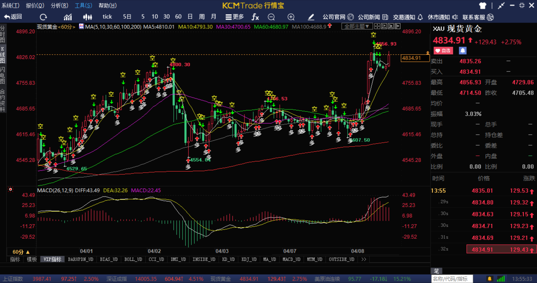Switch to the 指标 tab
This screenshot has height=283, width=537.
pyautogui.click(x=15, y=259)
